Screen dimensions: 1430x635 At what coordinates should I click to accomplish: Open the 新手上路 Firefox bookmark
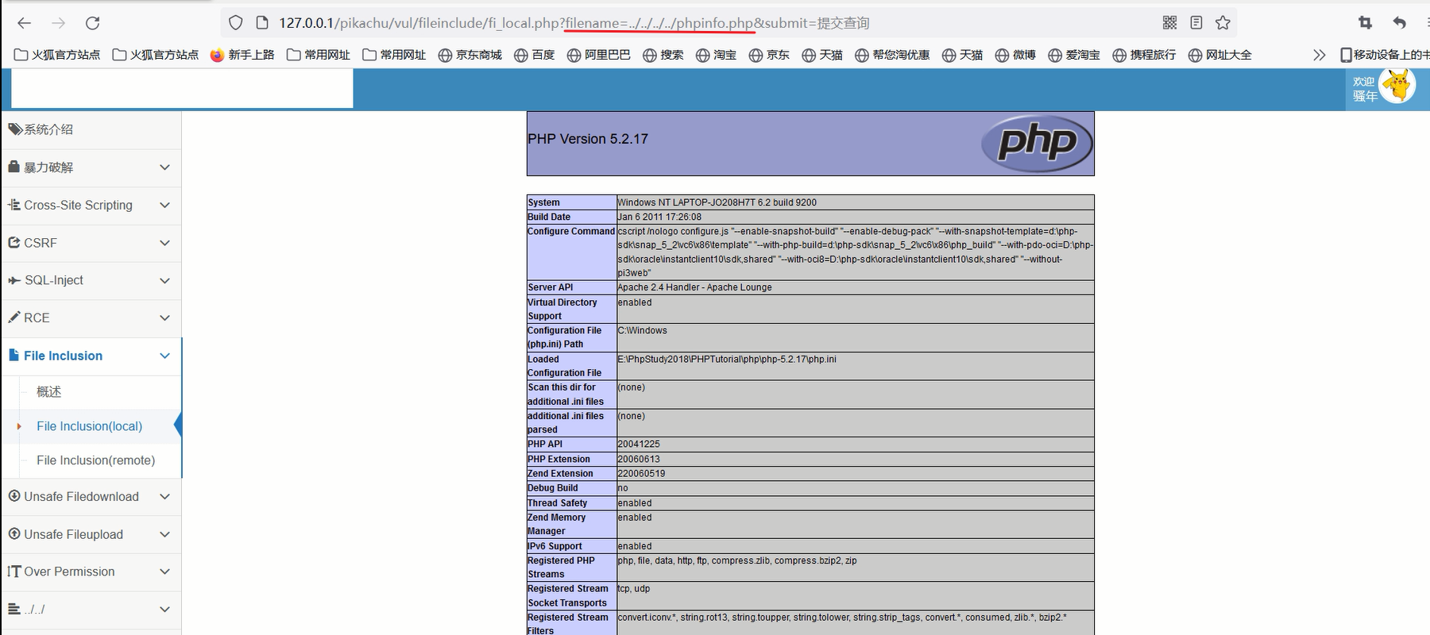242,55
